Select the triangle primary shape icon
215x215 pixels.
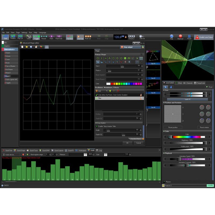(109, 58)
